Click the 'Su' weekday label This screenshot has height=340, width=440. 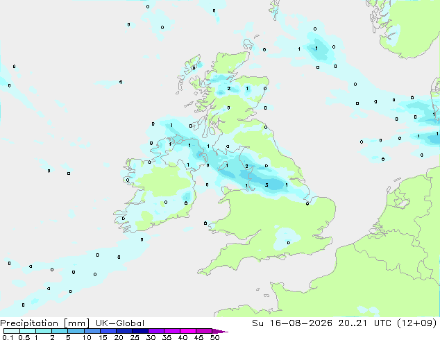pos(257,323)
